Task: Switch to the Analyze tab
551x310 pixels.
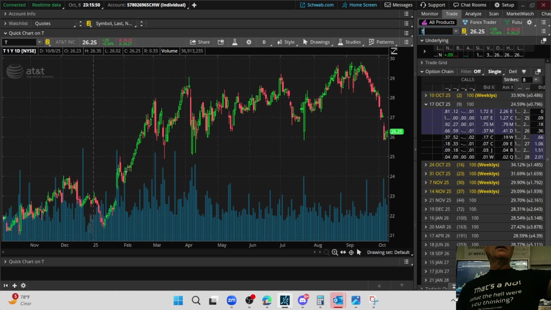Action: coord(473,14)
